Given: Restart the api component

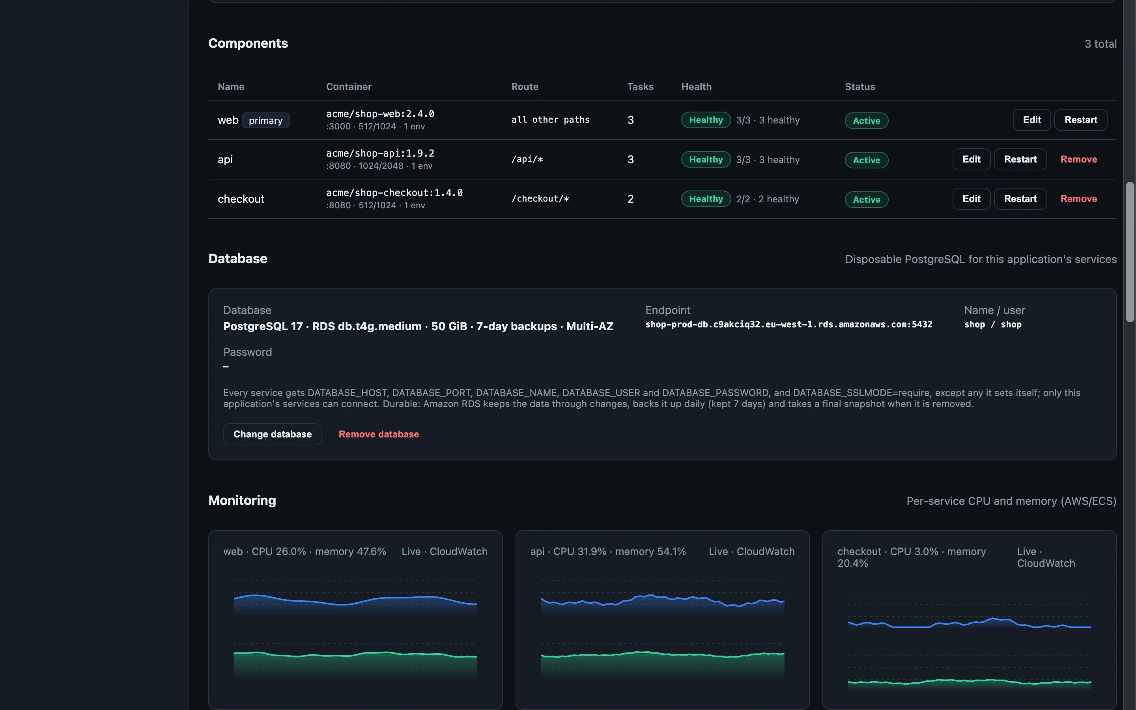Looking at the screenshot, I should click(1020, 159).
